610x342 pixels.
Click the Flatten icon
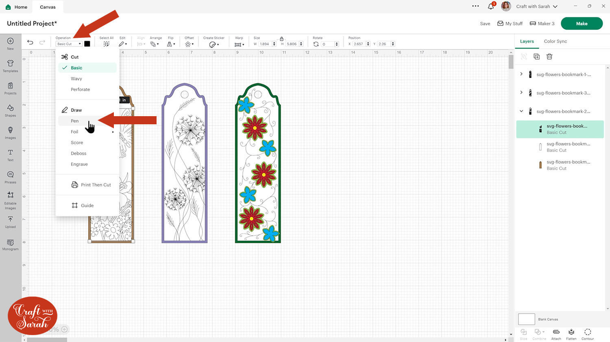pos(571,333)
